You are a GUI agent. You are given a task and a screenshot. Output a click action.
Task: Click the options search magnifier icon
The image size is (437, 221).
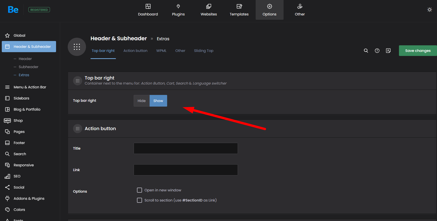[x=366, y=51]
